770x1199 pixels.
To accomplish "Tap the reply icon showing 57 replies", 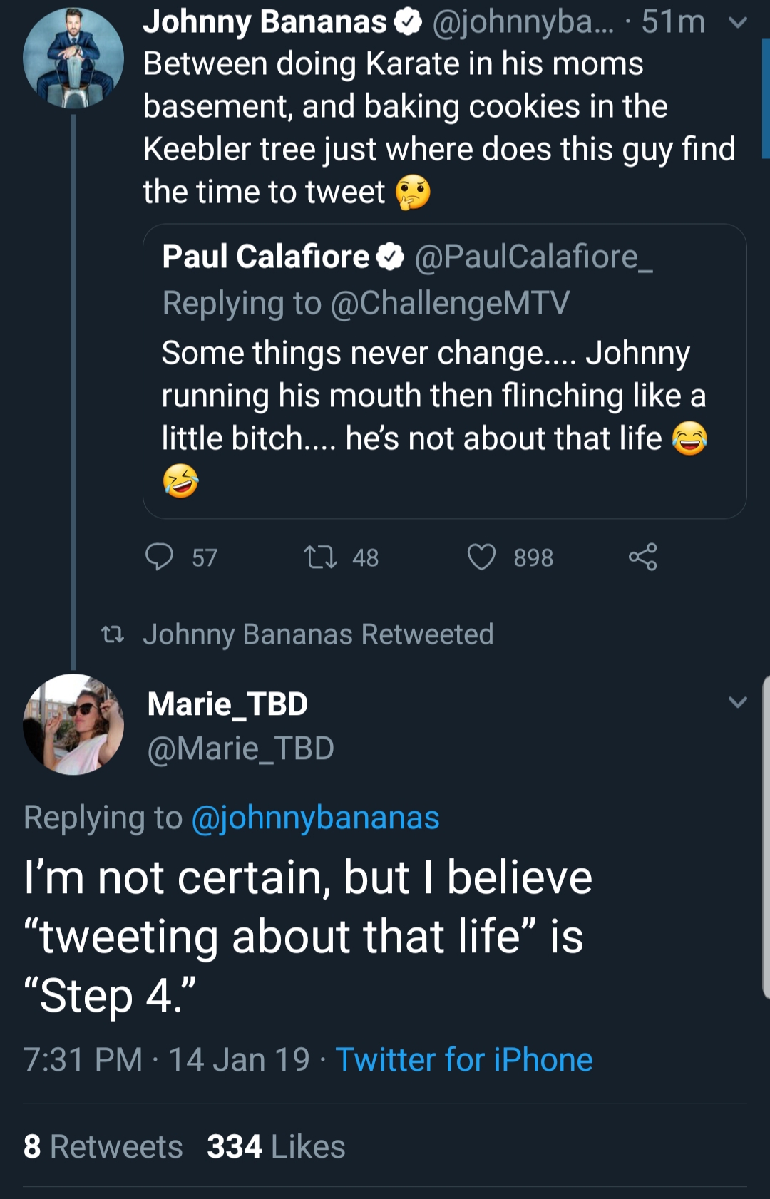I will click(159, 557).
